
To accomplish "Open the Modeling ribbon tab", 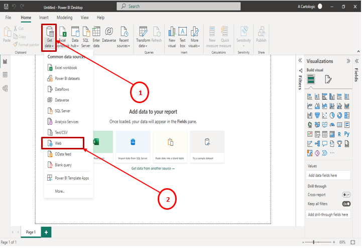I will coord(64,18).
